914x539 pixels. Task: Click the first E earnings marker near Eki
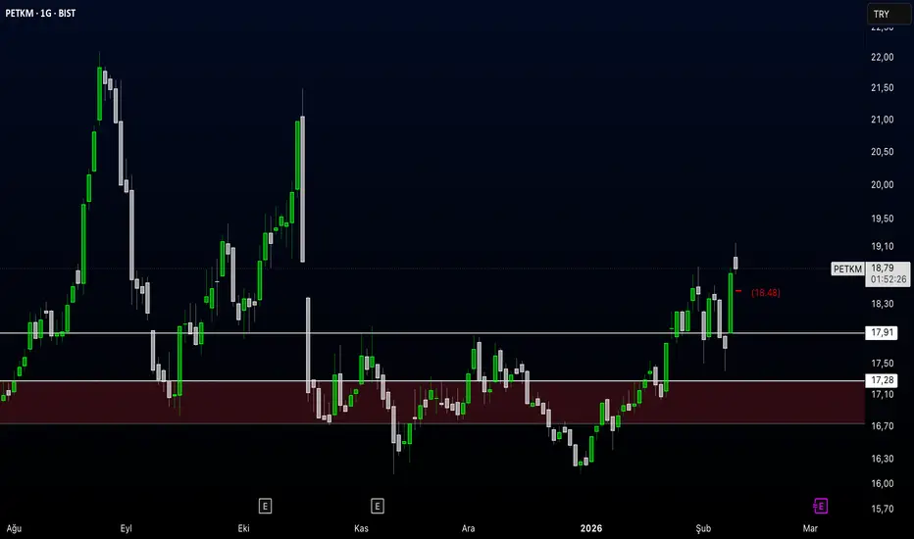coord(265,506)
